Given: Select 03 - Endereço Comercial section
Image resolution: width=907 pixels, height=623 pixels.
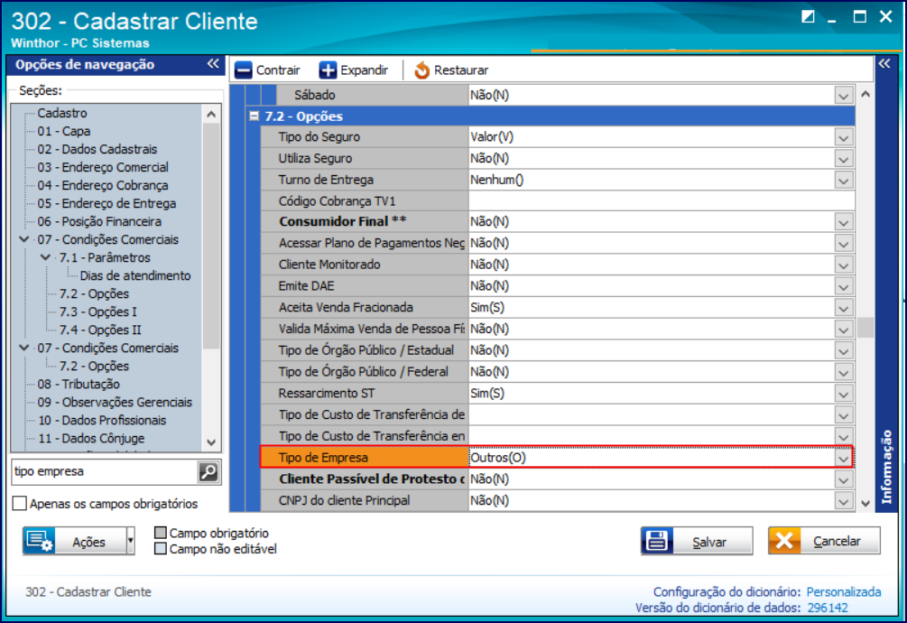Looking at the screenshot, I should pos(103,167).
